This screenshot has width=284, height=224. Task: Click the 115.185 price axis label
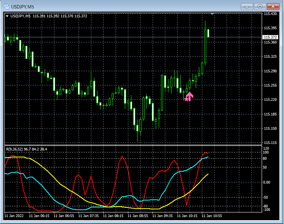[x=270, y=114]
